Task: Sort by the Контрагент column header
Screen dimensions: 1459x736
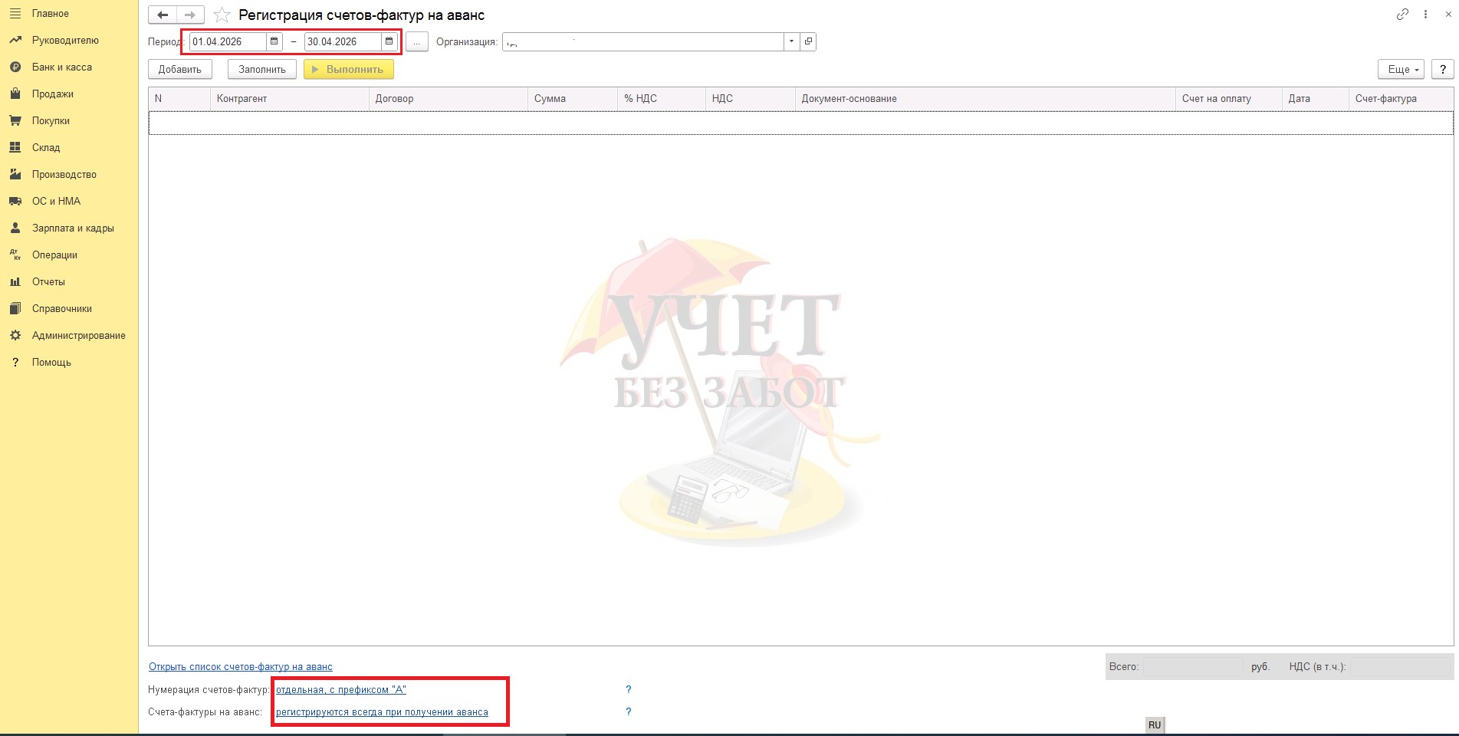Action: click(x=290, y=99)
